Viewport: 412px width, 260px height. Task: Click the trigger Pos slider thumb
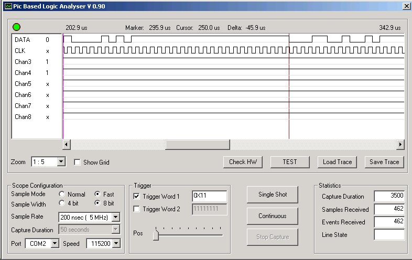click(156, 235)
